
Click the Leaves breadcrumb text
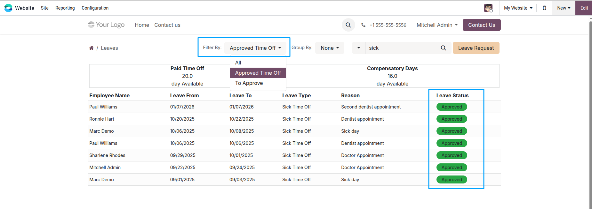pos(109,48)
